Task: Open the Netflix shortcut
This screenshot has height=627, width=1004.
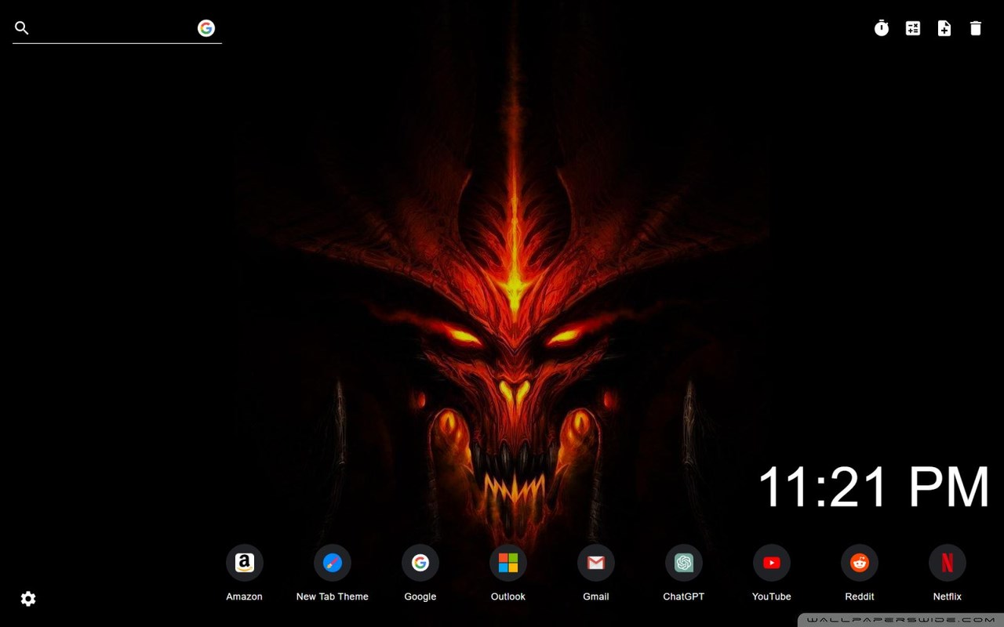Action: [948, 563]
